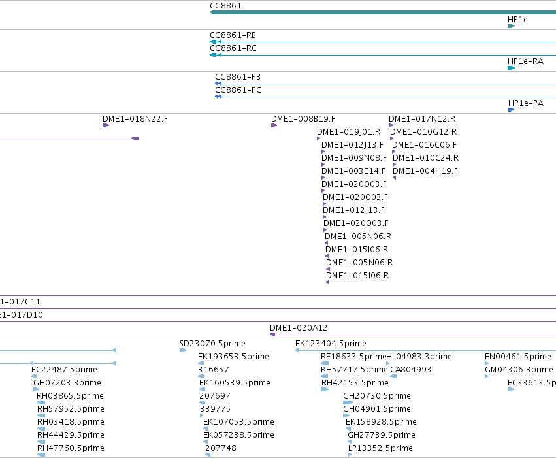Open the CG8861-RB transcript label

(233, 35)
